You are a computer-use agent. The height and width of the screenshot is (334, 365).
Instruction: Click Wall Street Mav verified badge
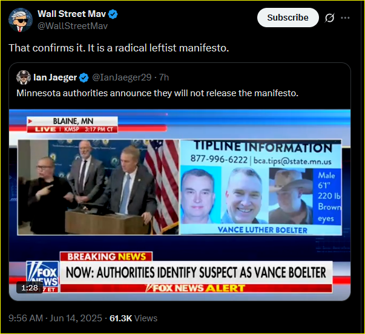(113, 14)
